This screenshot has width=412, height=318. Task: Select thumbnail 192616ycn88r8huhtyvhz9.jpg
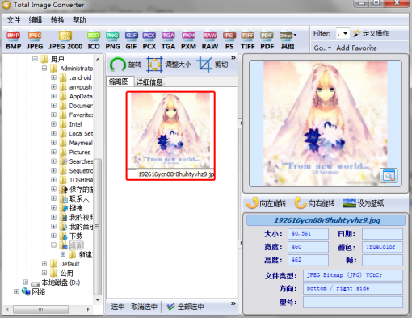point(170,136)
